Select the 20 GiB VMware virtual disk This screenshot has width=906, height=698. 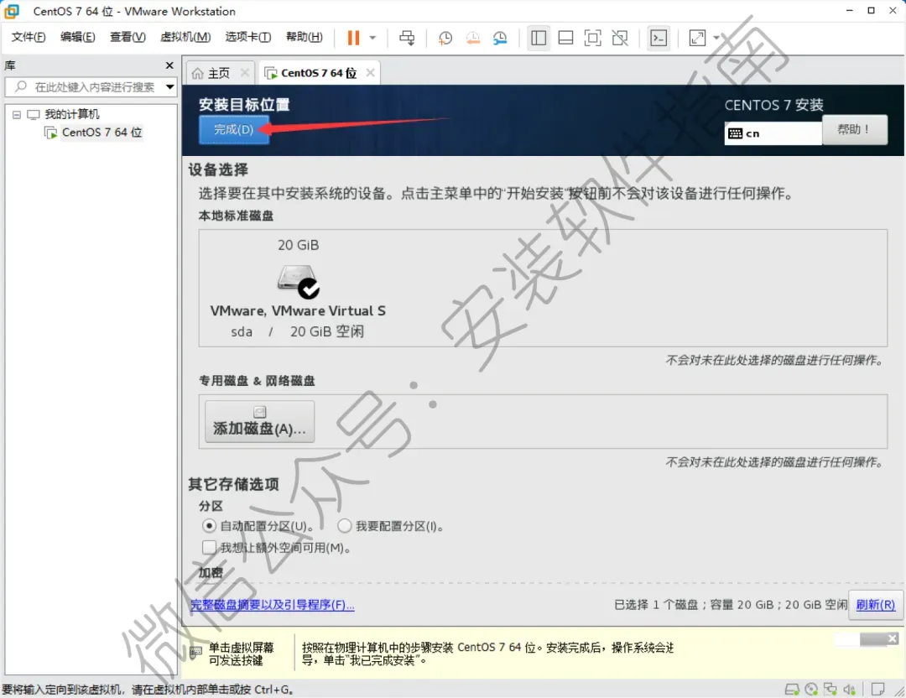point(298,288)
